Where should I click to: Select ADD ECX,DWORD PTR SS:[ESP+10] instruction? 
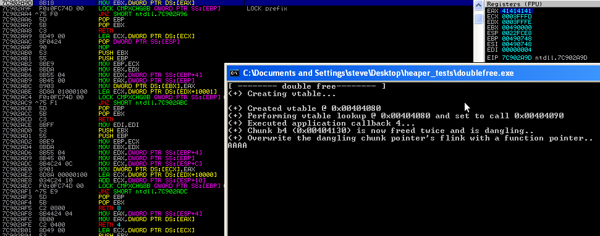151,180
